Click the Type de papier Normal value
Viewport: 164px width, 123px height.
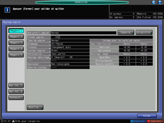coord(70,41)
